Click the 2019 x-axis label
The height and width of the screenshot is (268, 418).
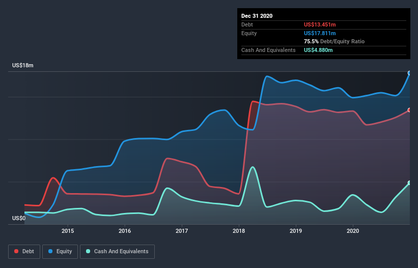pyautogui.click(x=296, y=231)
